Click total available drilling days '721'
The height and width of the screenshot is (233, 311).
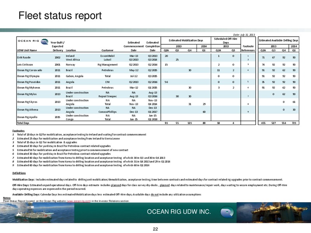click(x=294, y=123)
